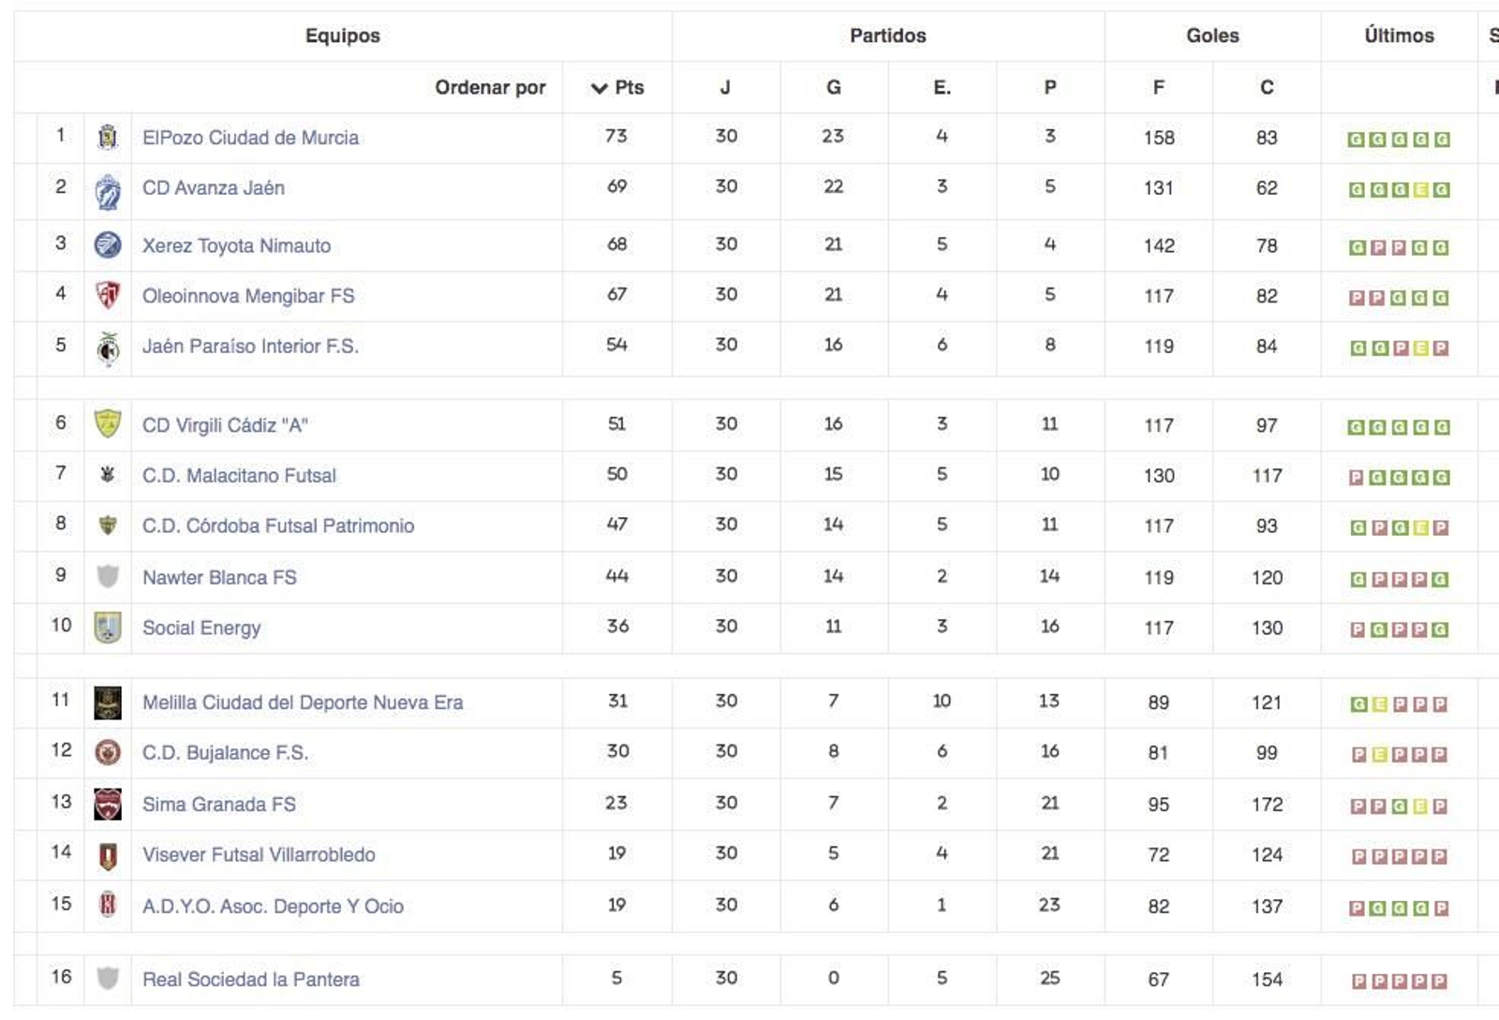
Task: Open the Real Sociedad la Pantera link
Action: click(x=252, y=980)
